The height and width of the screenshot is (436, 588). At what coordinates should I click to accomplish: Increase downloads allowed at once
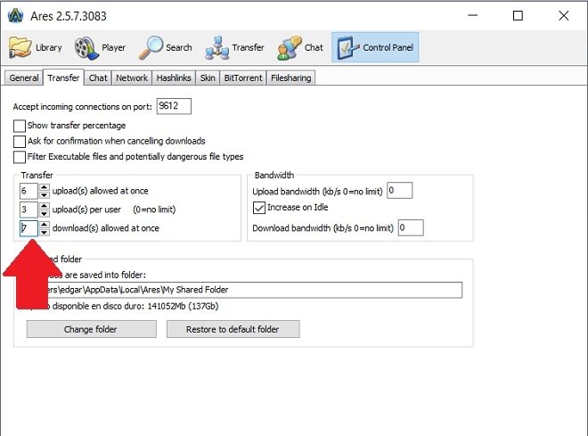coord(45,225)
